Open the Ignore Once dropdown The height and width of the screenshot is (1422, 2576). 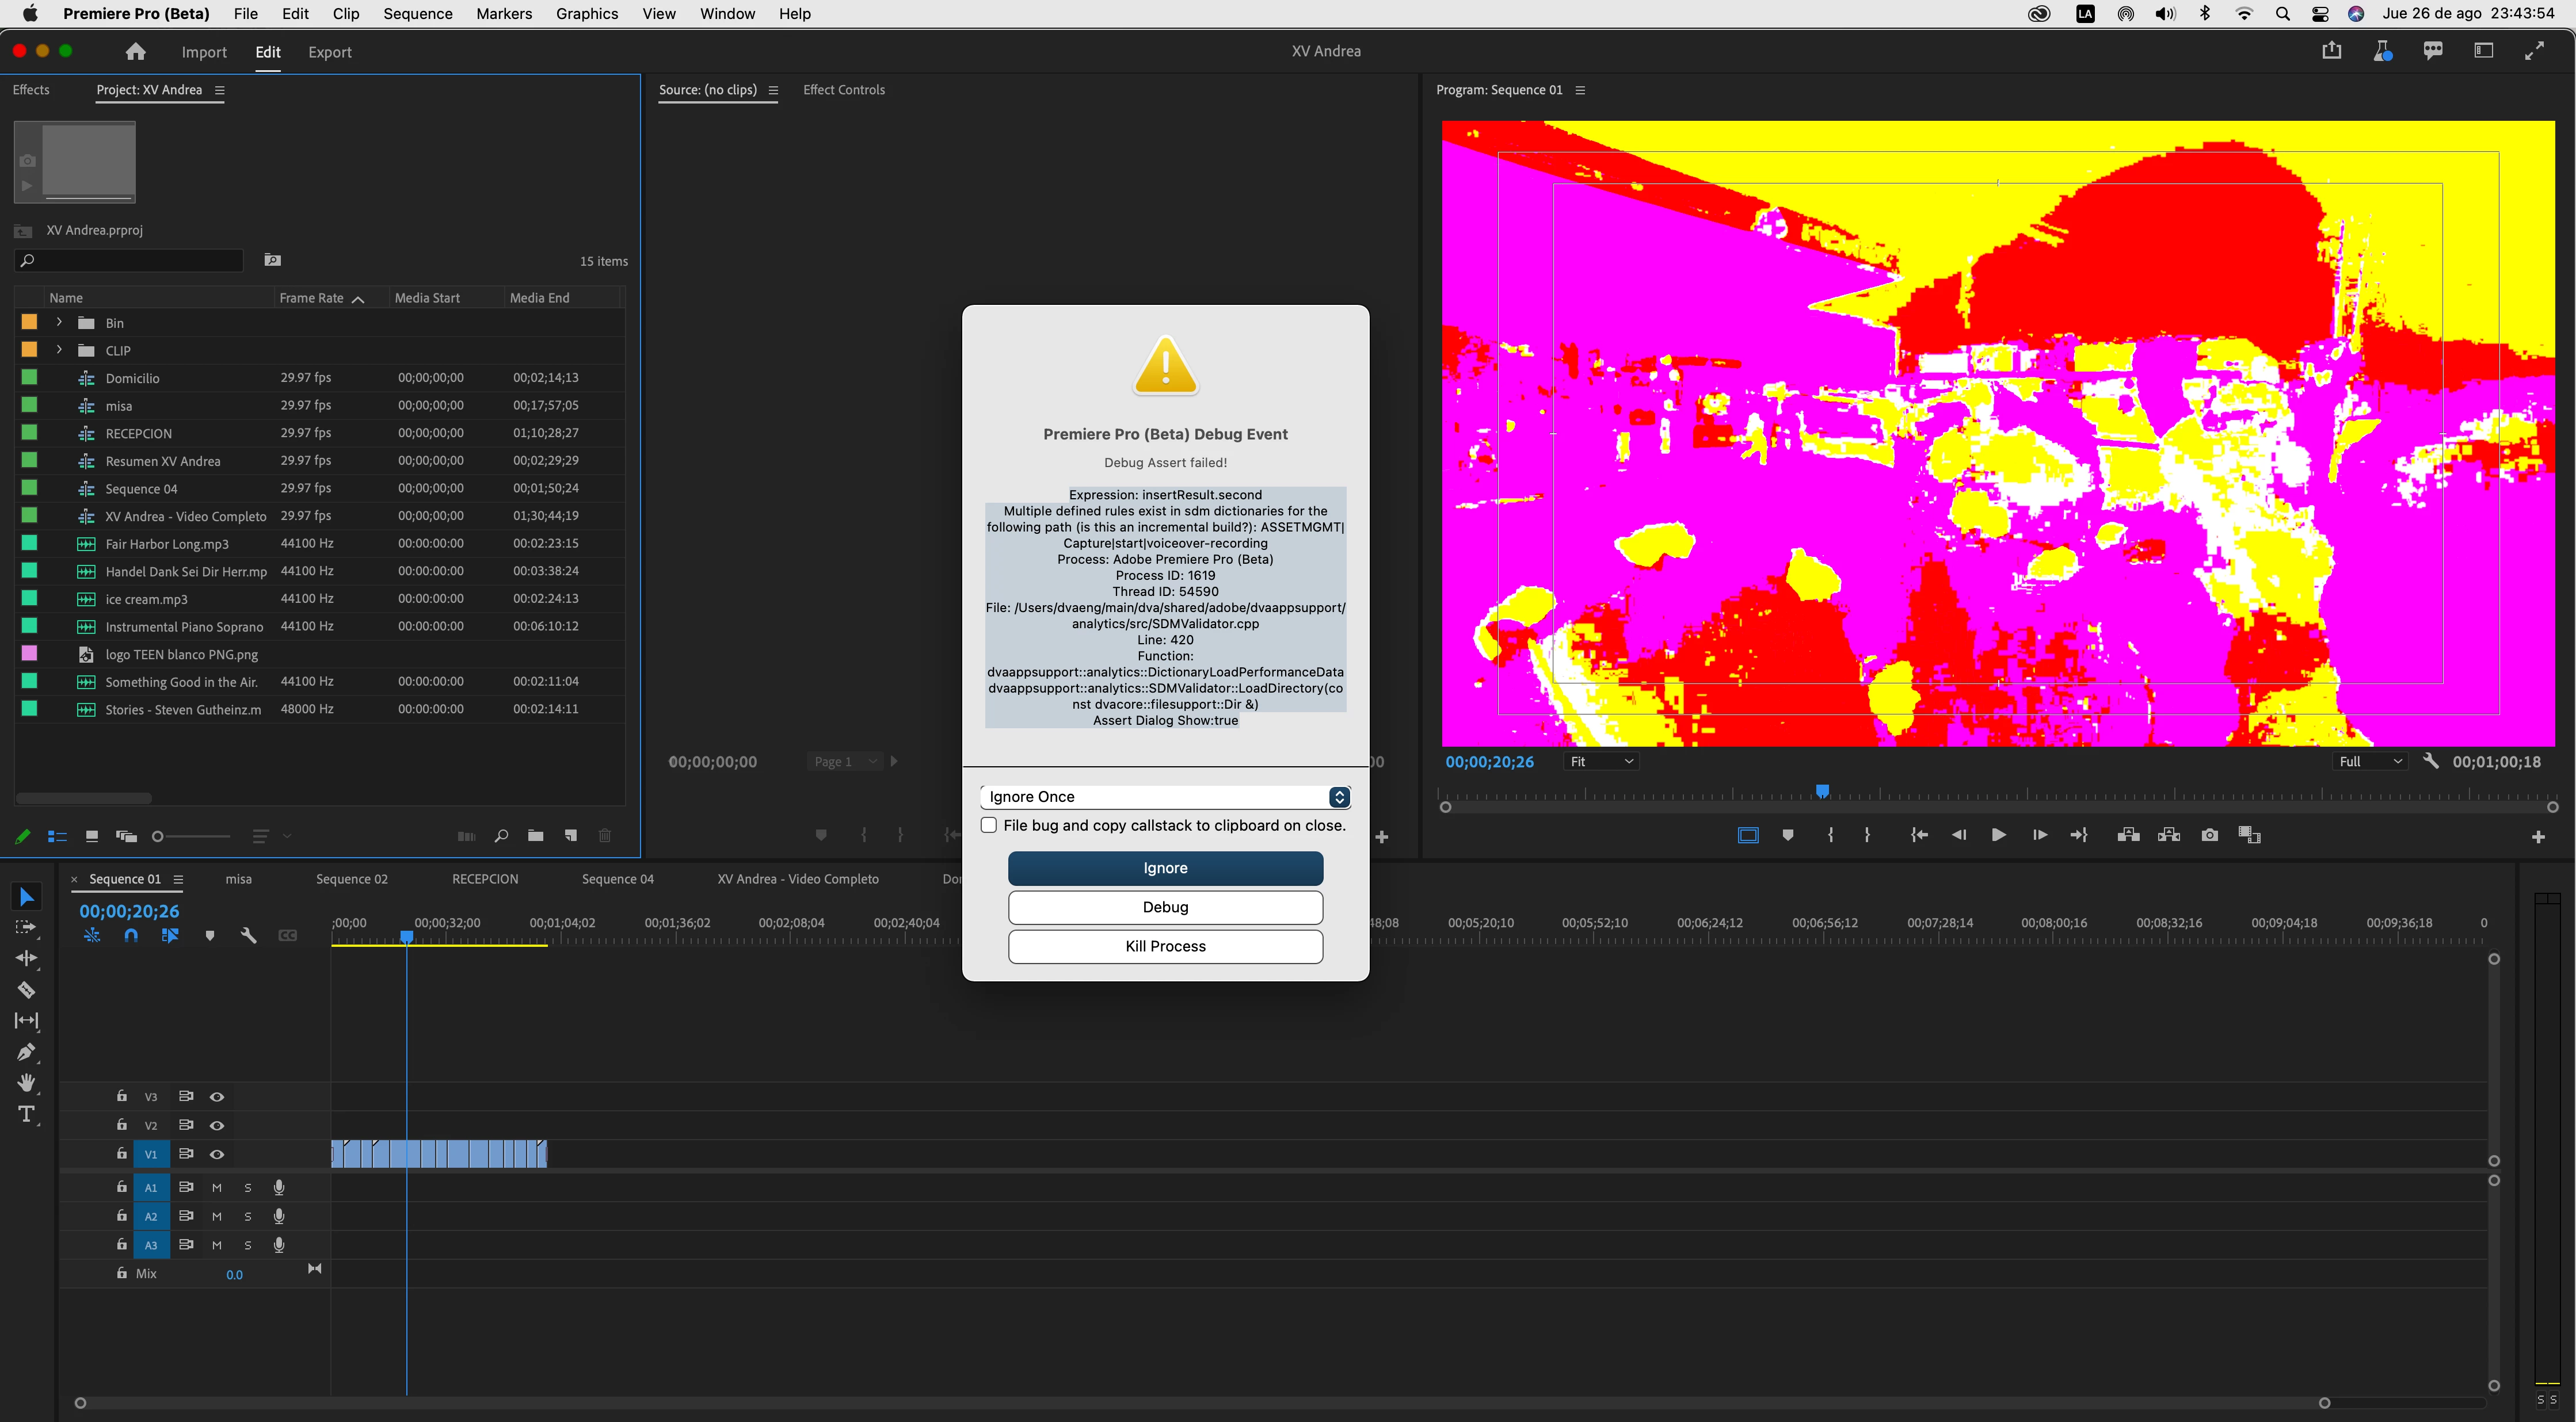tap(1165, 797)
